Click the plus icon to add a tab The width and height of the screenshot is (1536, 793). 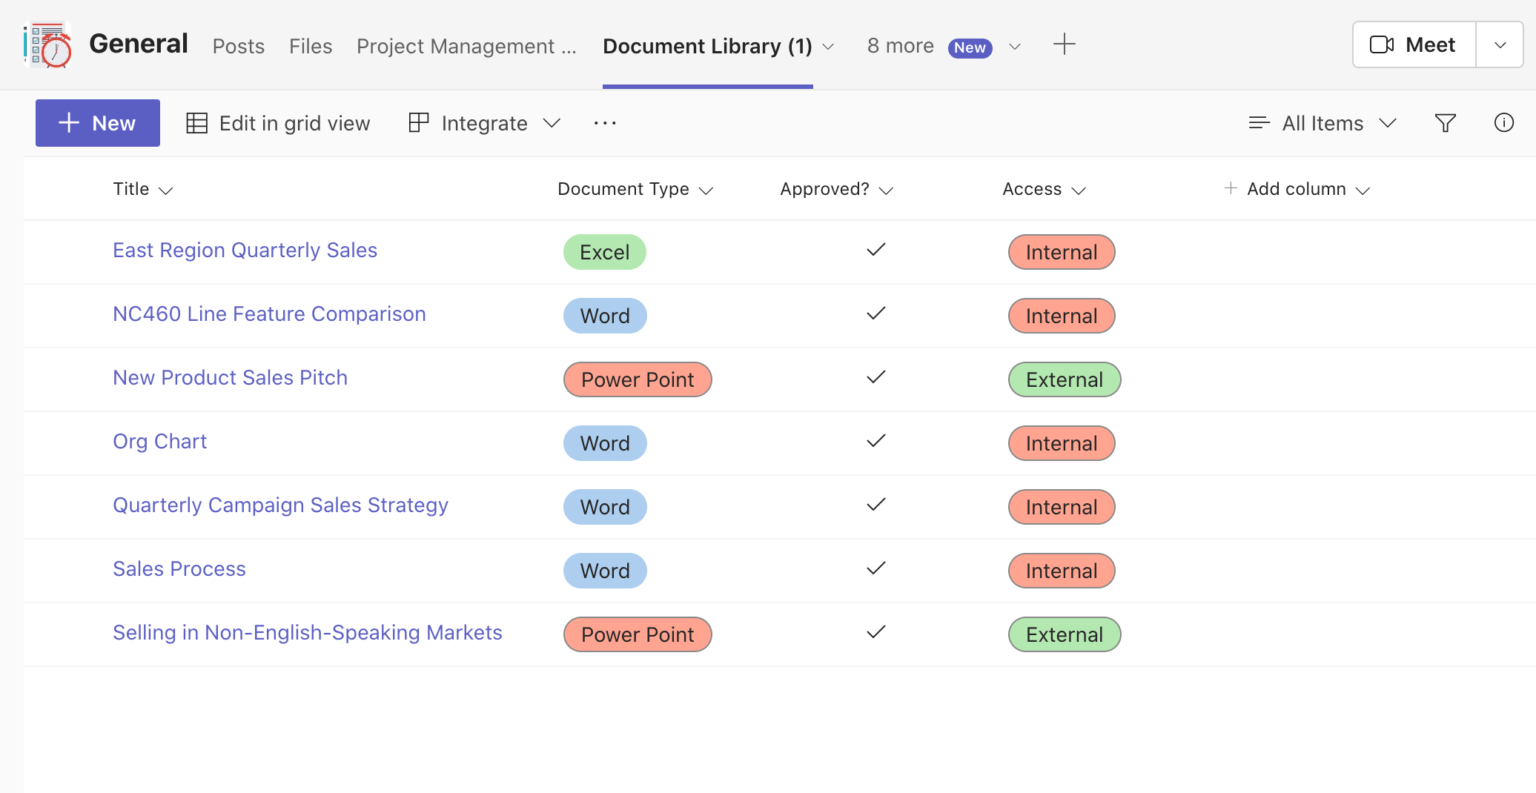coord(1064,44)
